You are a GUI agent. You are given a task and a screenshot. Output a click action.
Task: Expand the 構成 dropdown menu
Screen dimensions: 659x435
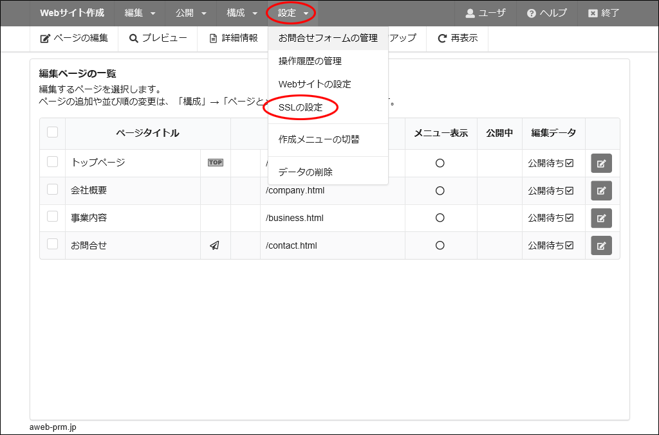[x=242, y=13]
